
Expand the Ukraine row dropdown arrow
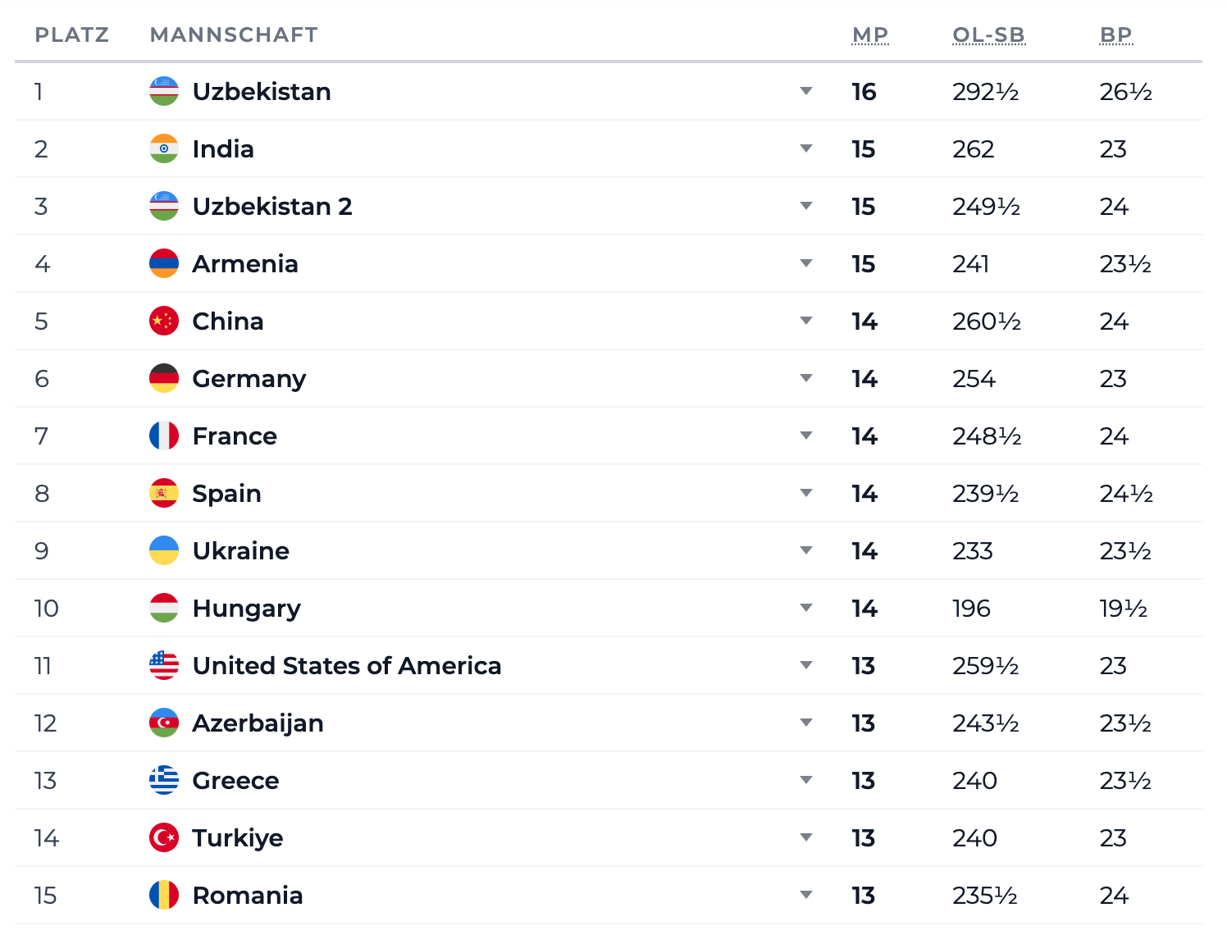click(x=806, y=550)
